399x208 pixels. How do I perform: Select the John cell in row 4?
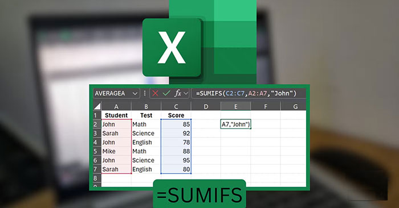click(x=116, y=142)
